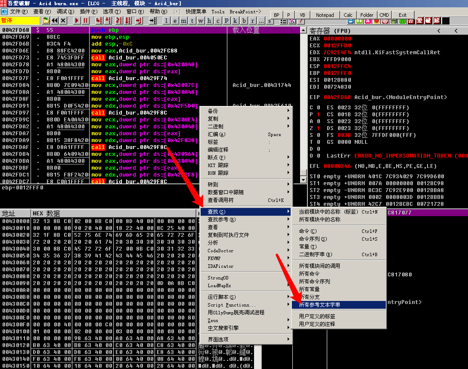Click the Go To Address arrow icon
The image size is (468, 369).
(x=152, y=21)
